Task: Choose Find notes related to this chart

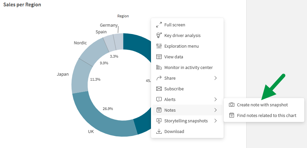Action: 266,115
